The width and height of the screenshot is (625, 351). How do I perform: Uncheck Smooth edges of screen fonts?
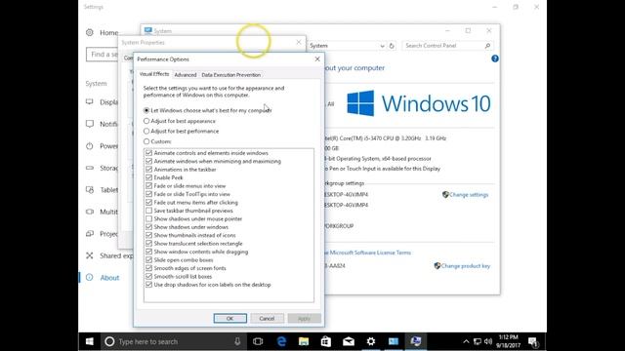(148, 268)
